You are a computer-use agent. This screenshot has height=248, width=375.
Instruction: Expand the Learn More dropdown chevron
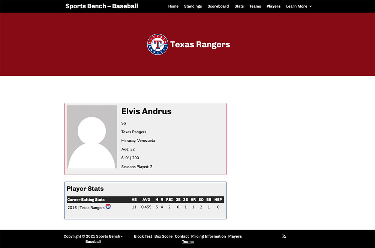point(310,6)
